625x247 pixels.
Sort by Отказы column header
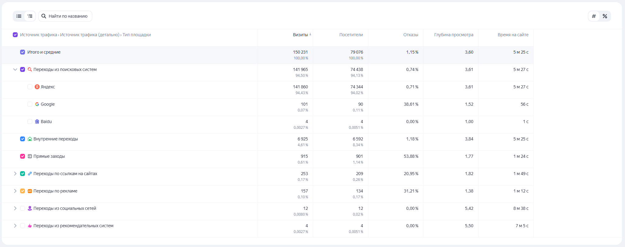(x=411, y=35)
